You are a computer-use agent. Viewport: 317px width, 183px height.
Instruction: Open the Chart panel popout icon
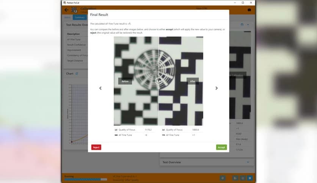click(x=77, y=74)
